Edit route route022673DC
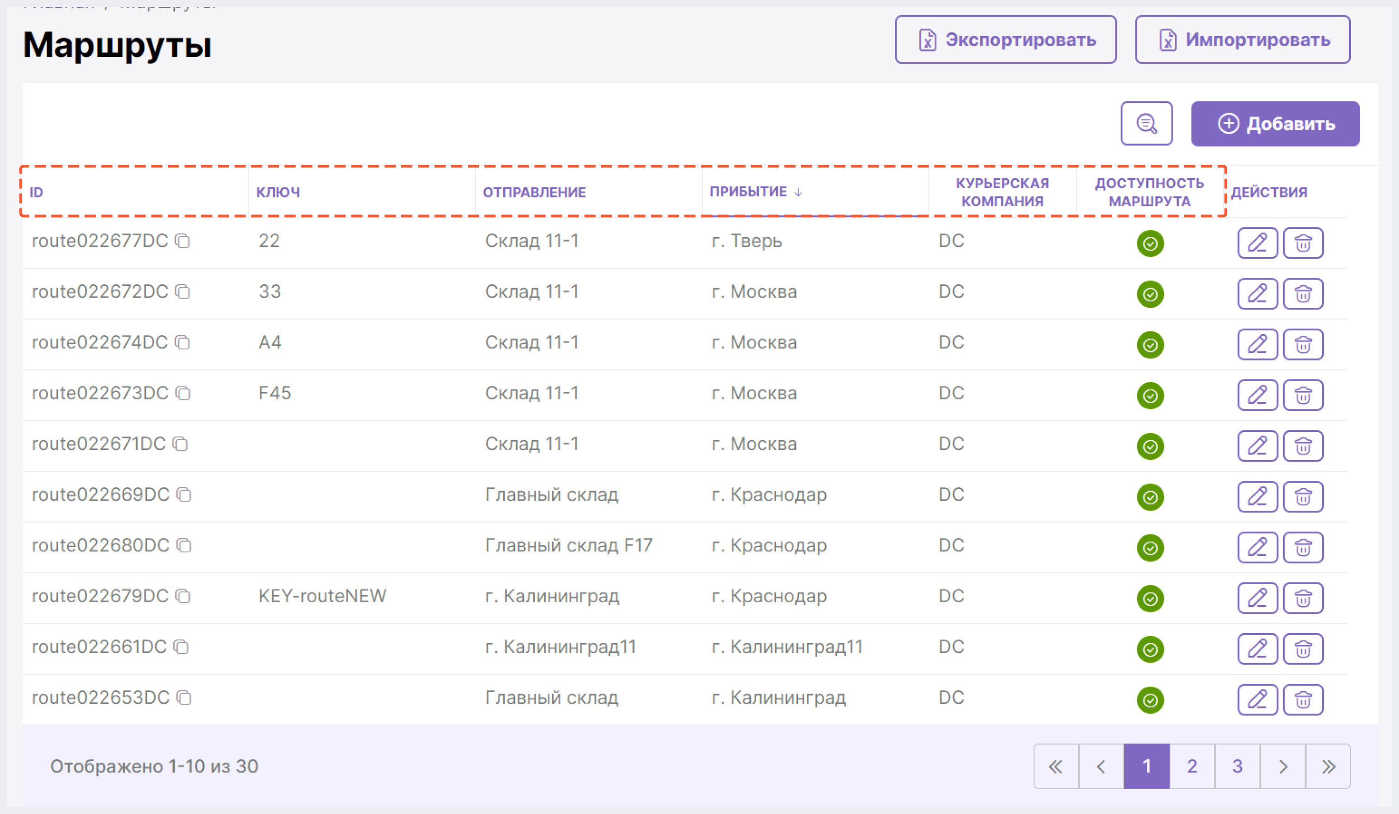Image resolution: width=1399 pixels, height=814 pixels. [x=1257, y=395]
